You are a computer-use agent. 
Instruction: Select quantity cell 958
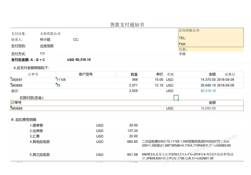pyautogui.click(x=135, y=80)
